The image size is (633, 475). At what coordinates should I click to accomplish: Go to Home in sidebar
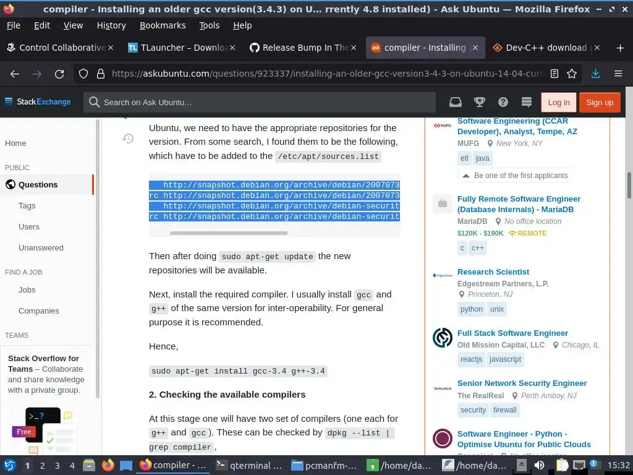(15, 143)
